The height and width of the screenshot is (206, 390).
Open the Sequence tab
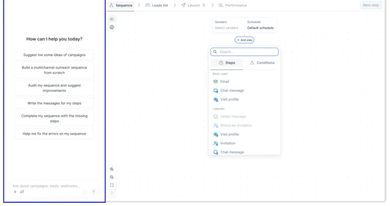tap(121, 5)
